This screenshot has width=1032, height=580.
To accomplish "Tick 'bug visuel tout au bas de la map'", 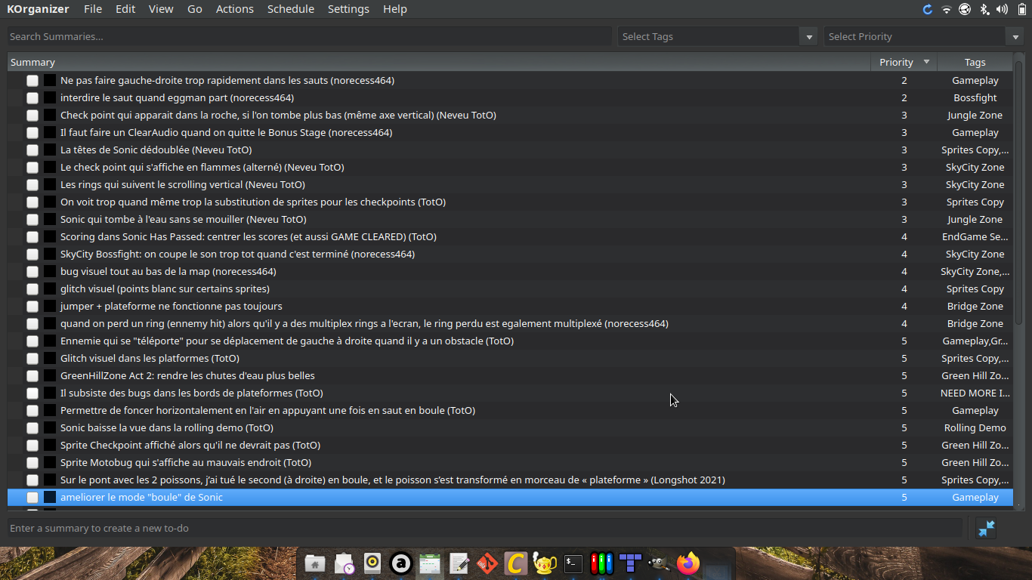I will coord(32,271).
